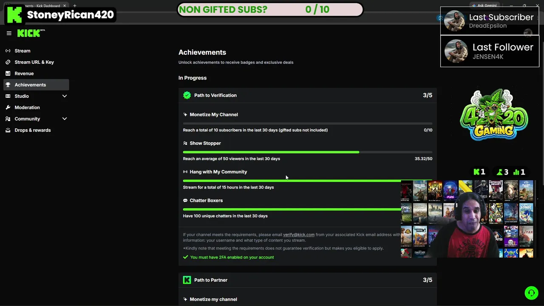544x306 pixels.
Task: Open Stream URL & Key page
Action: pos(36,62)
